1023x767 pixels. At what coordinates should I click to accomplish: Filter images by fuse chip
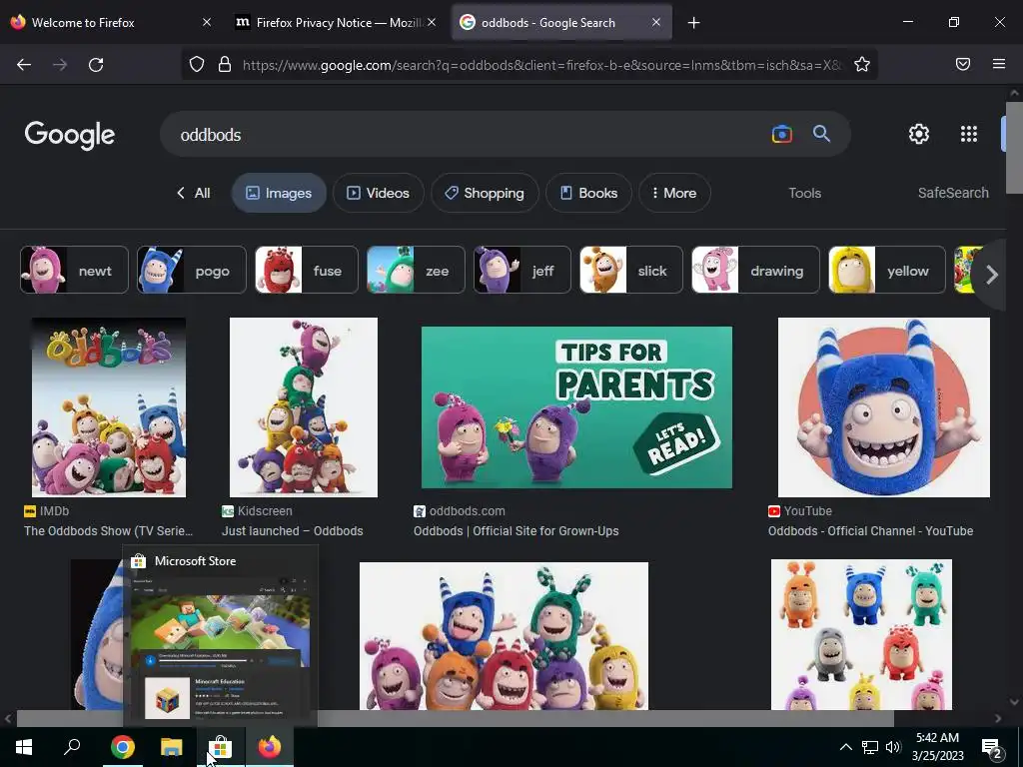coord(307,270)
